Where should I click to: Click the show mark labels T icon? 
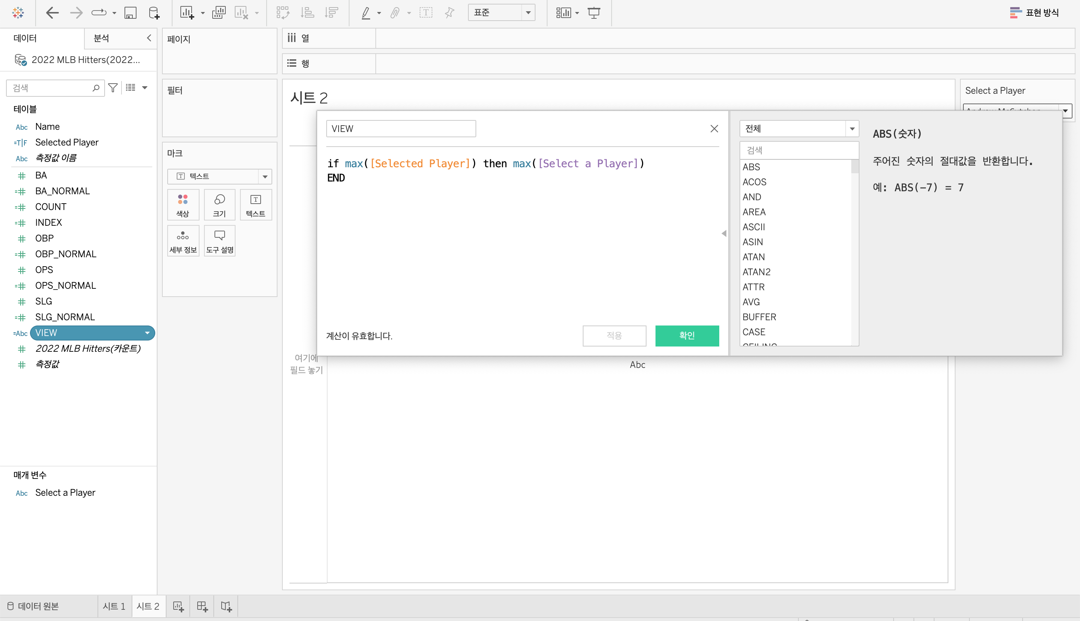point(426,13)
